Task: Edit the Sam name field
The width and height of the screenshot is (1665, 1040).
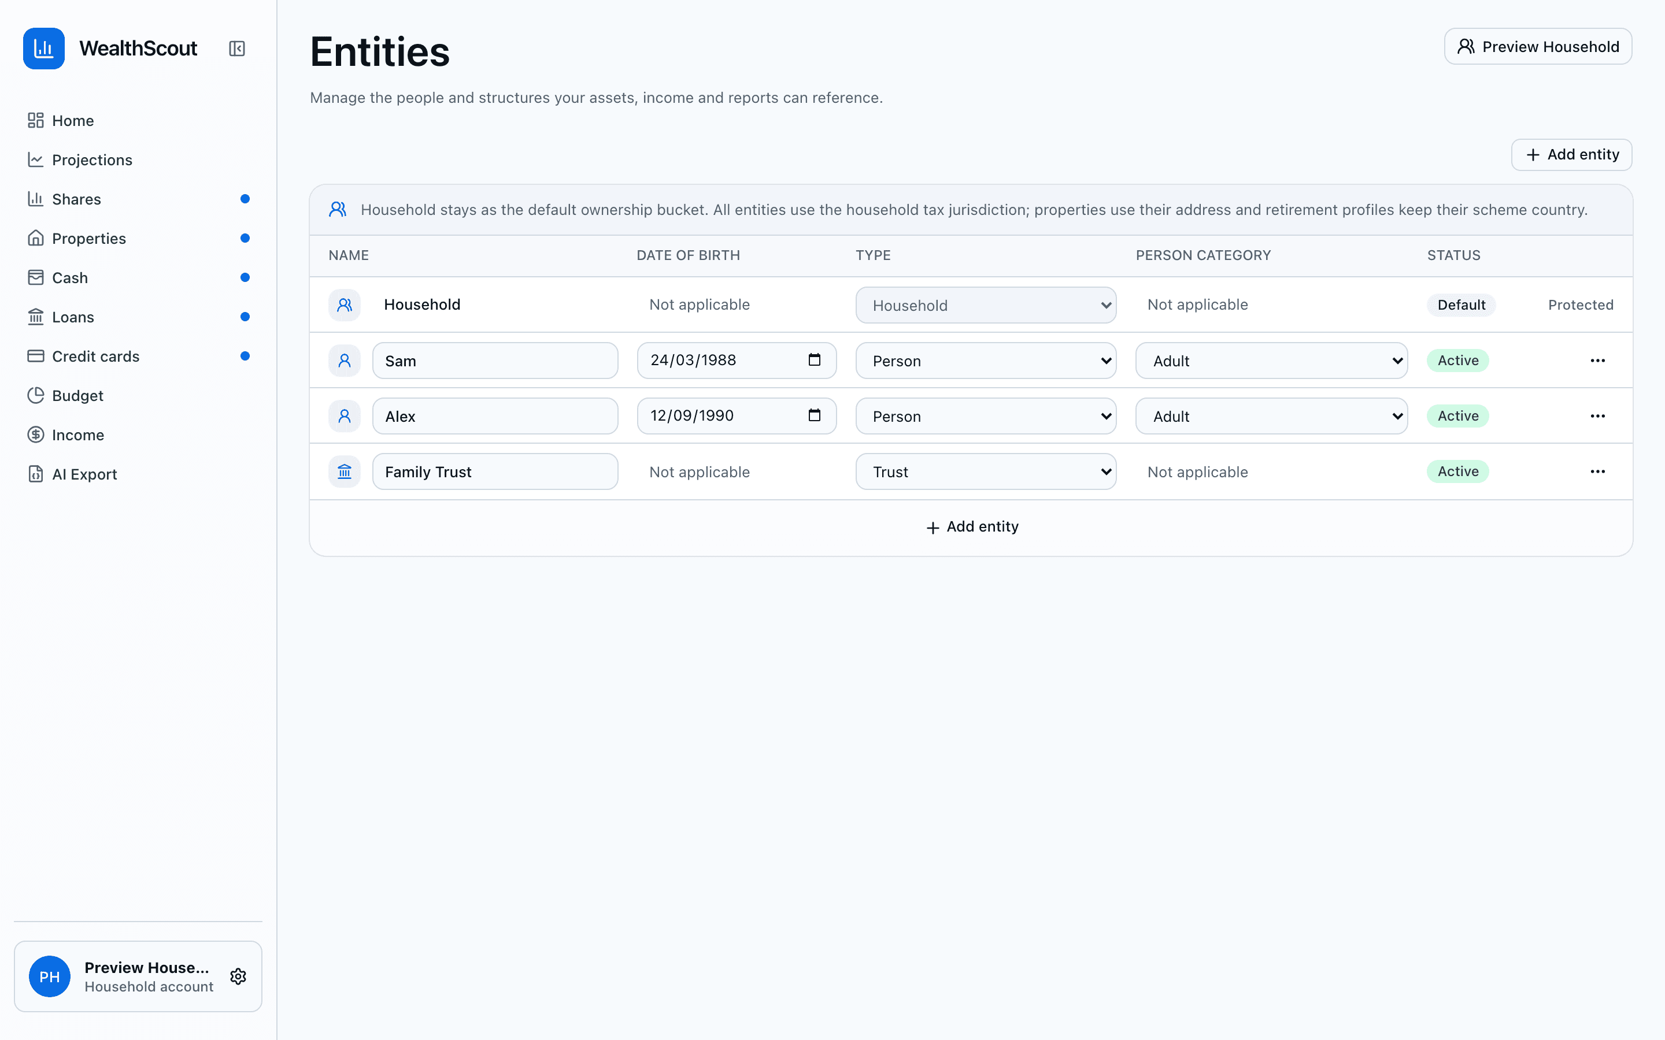Action: [x=495, y=361]
